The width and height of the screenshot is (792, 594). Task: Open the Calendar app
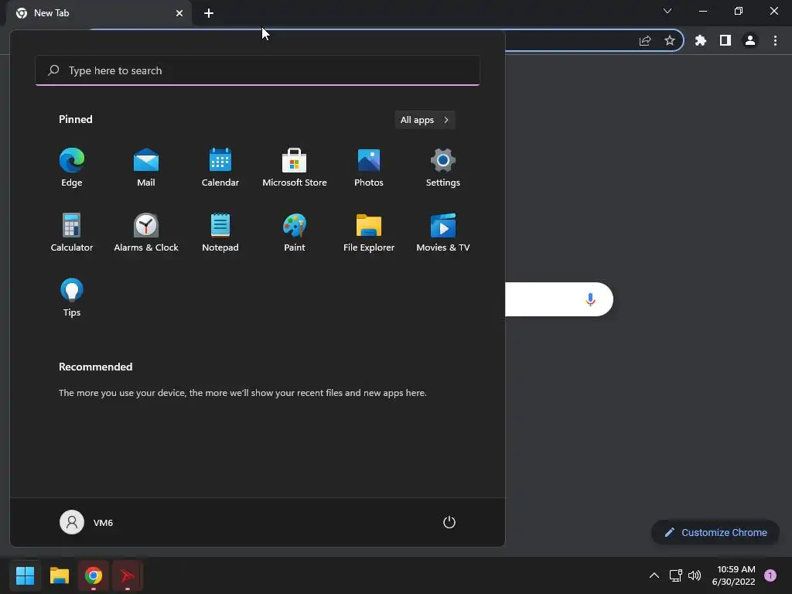pyautogui.click(x=220, y=168)
